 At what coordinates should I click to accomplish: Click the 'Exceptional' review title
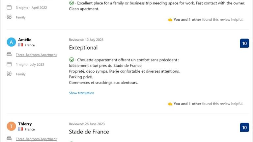(83, 48)
